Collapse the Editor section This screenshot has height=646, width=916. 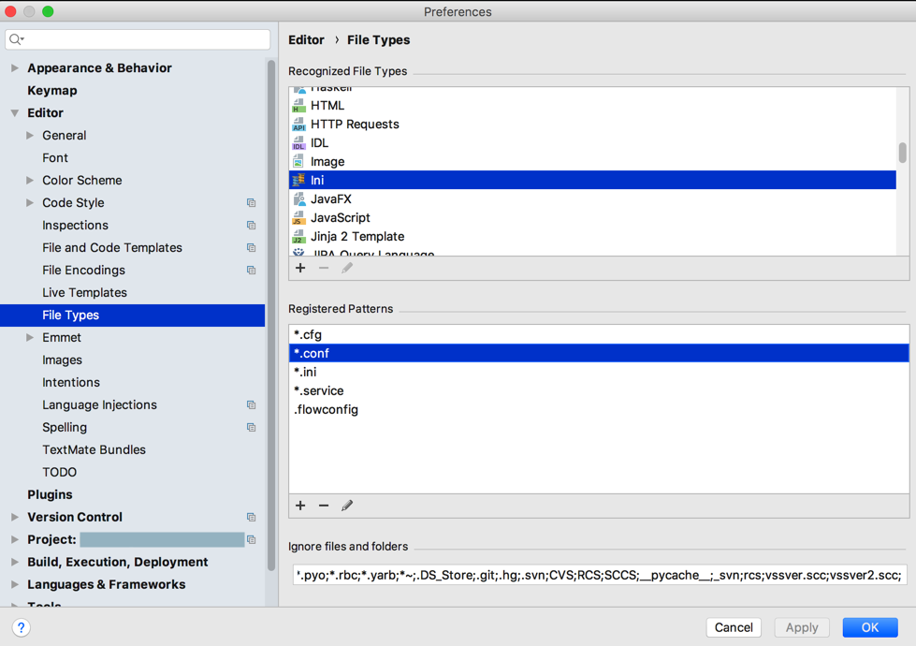coord(15,113)
